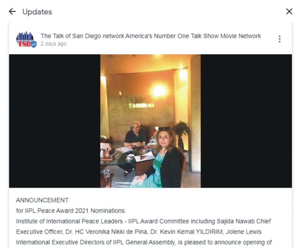Click the black area right of the photo
The width and height of the screenshot is (299, 248).
[x=246, y=121]
